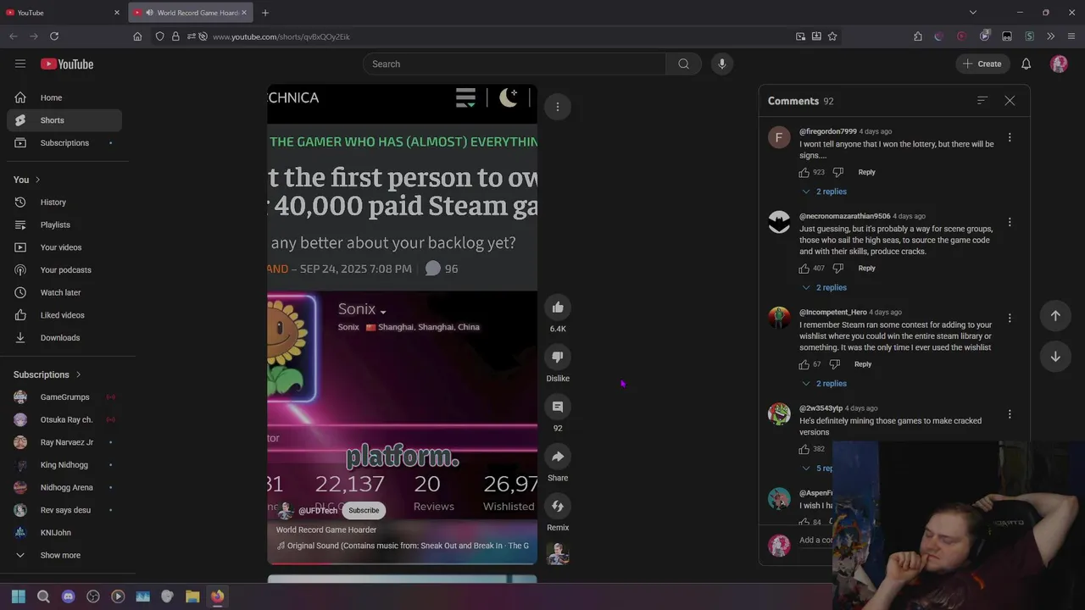Close the Comments panel

coord(1010,101)
